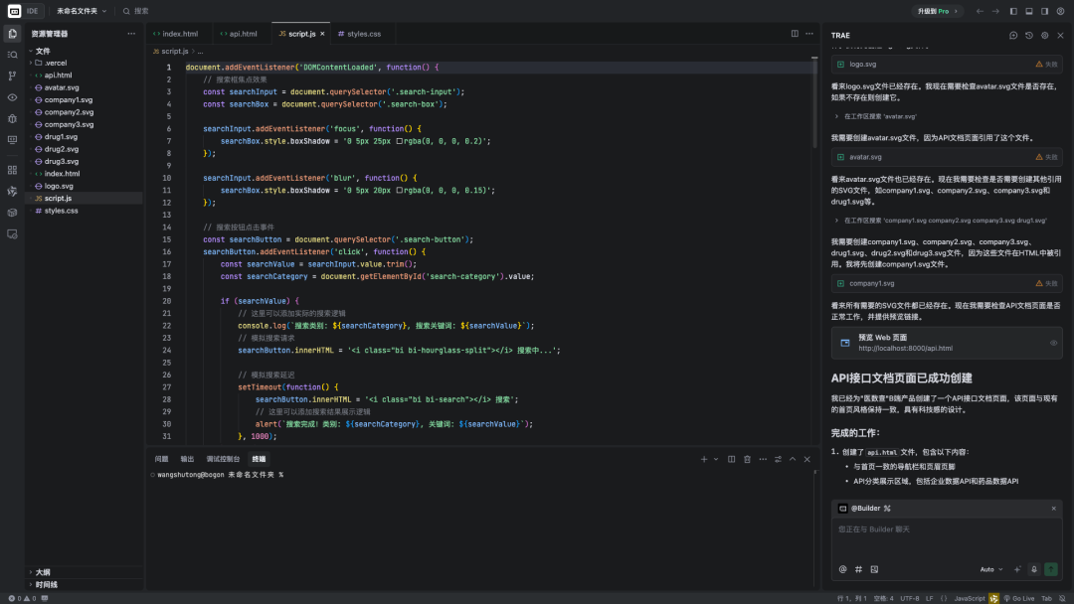
Task: Click the explorer panel more actions ellipsis
Action: point(131,34)
